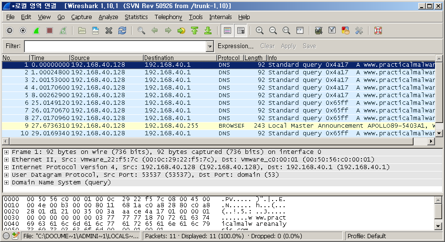Image resolution: width=445 pixels, height=242 pixels.
Task: Click the Reload capture file icon
Action: (x=122, y=30)
